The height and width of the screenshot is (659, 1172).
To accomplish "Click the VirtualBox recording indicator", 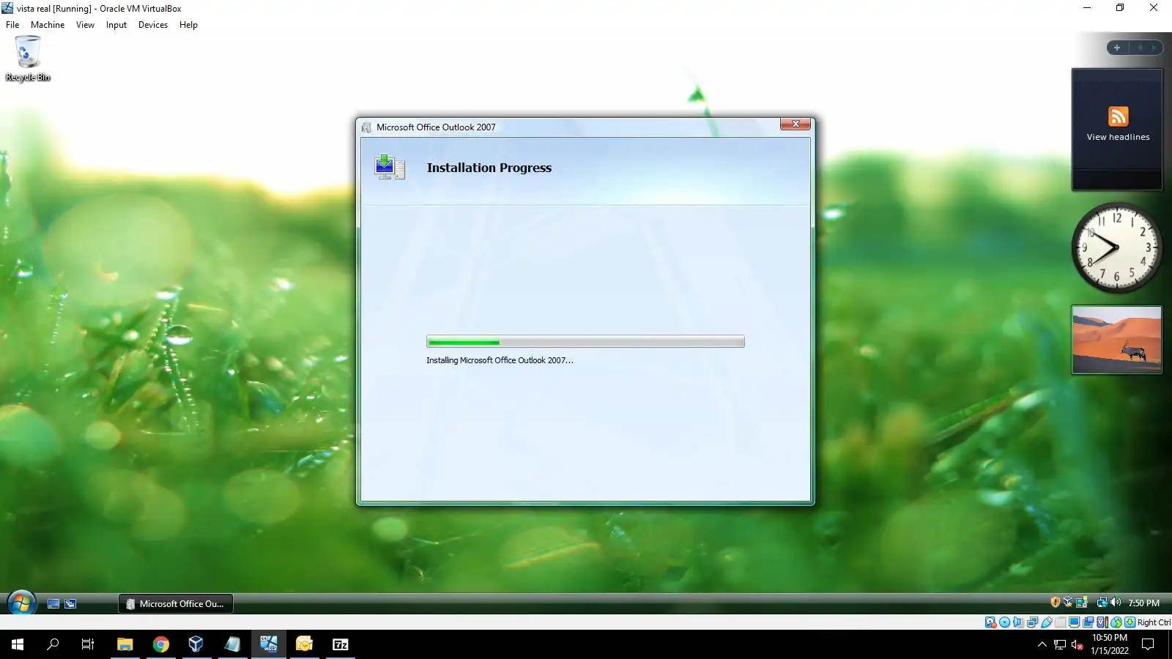I will 1088,622.
